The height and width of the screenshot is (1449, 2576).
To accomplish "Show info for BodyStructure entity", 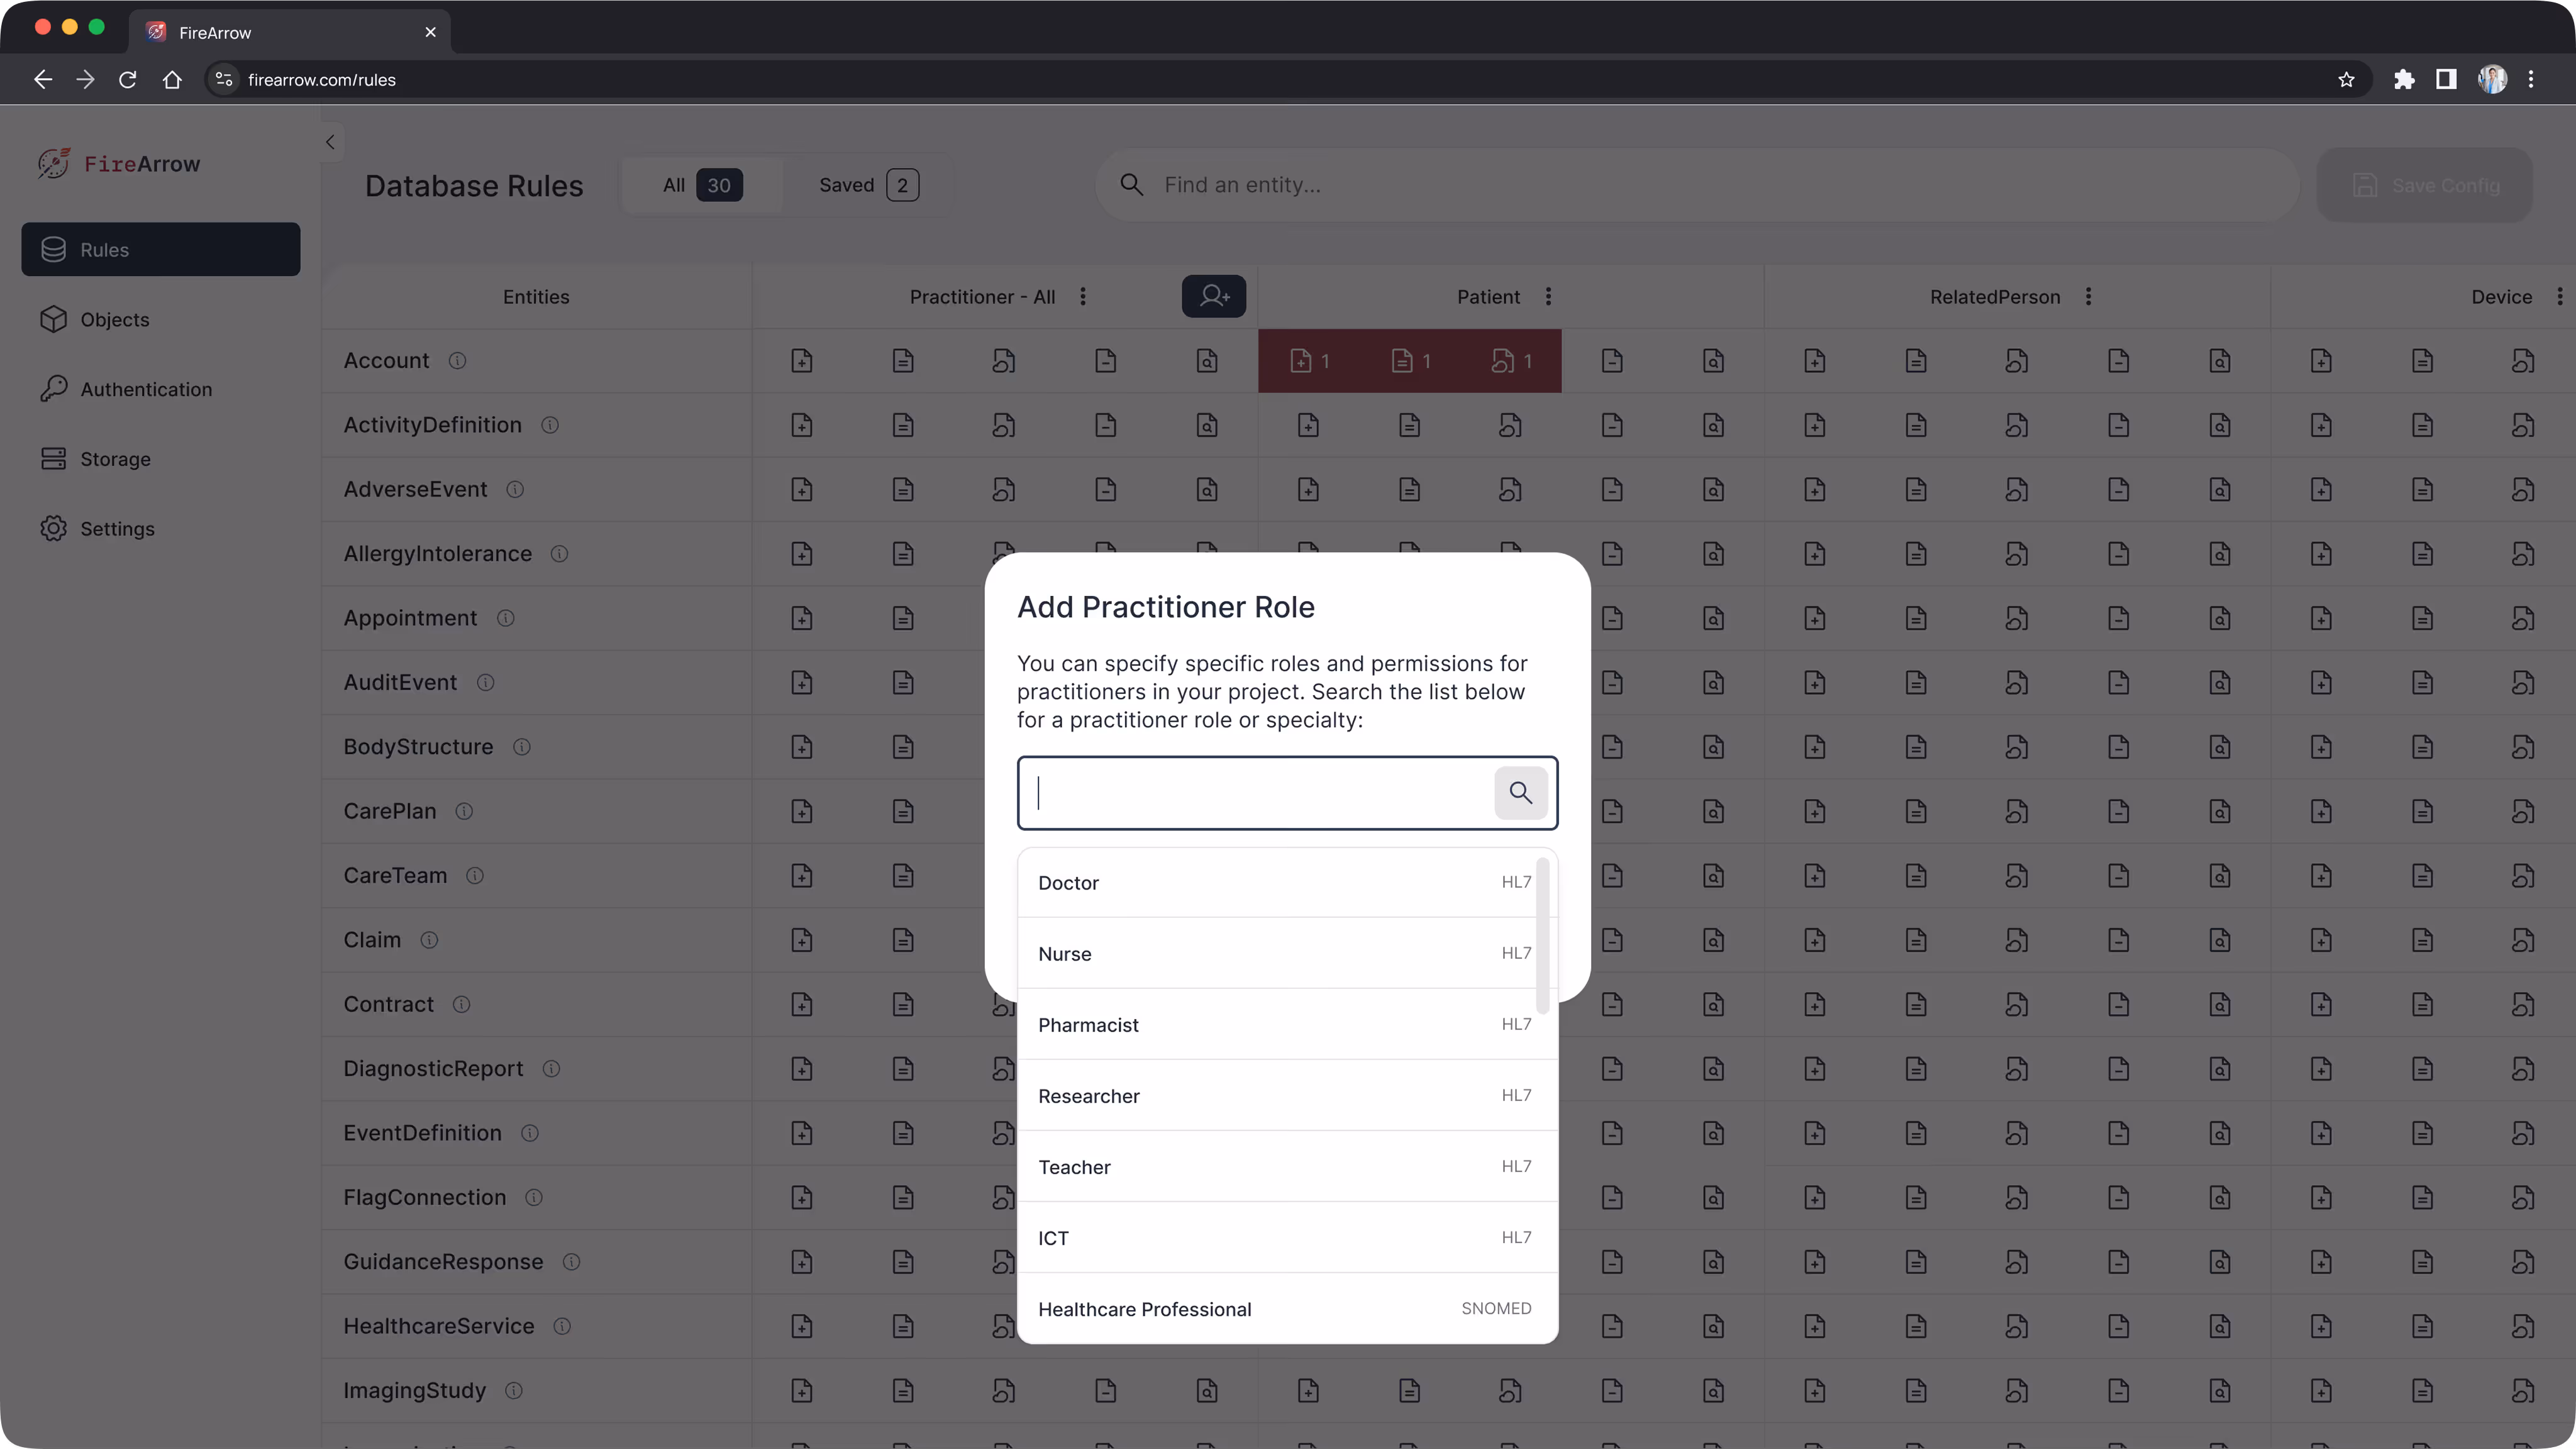I will click(522, 747).
